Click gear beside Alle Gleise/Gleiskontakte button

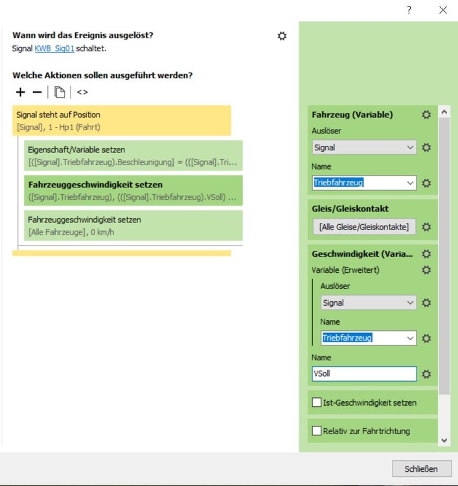[x=426, y=227]
